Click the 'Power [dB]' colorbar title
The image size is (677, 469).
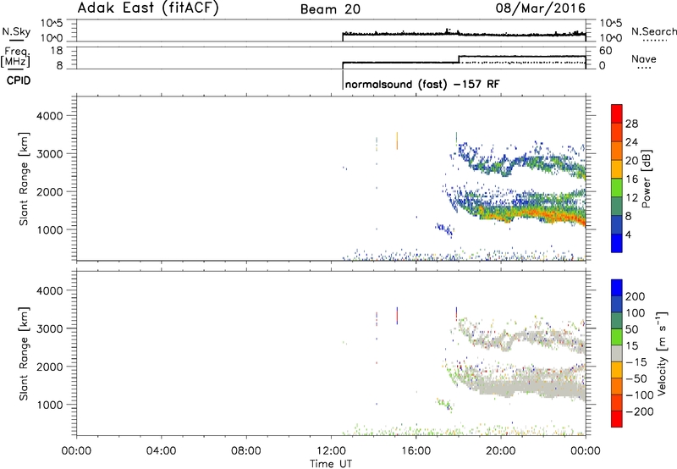pos(646,179)
